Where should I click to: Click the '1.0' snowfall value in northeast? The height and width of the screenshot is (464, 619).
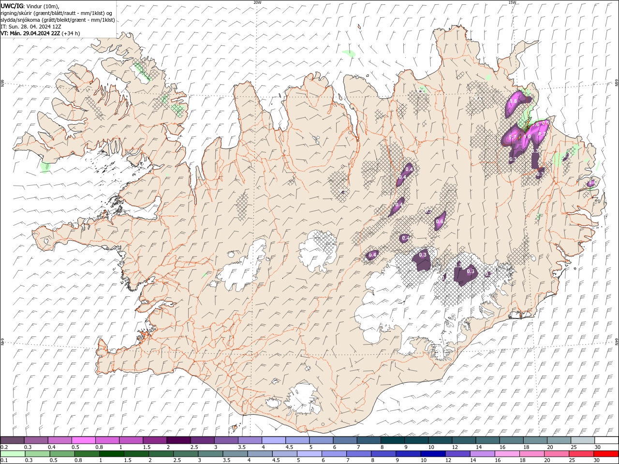[x=527, y=136]
